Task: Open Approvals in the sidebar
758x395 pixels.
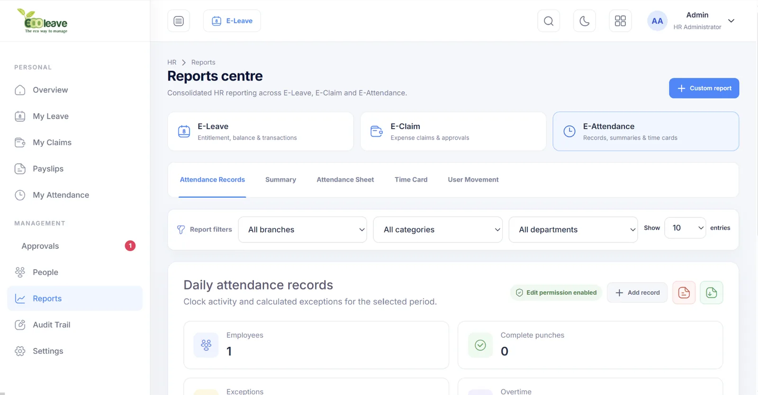Action: pos(40,246)
